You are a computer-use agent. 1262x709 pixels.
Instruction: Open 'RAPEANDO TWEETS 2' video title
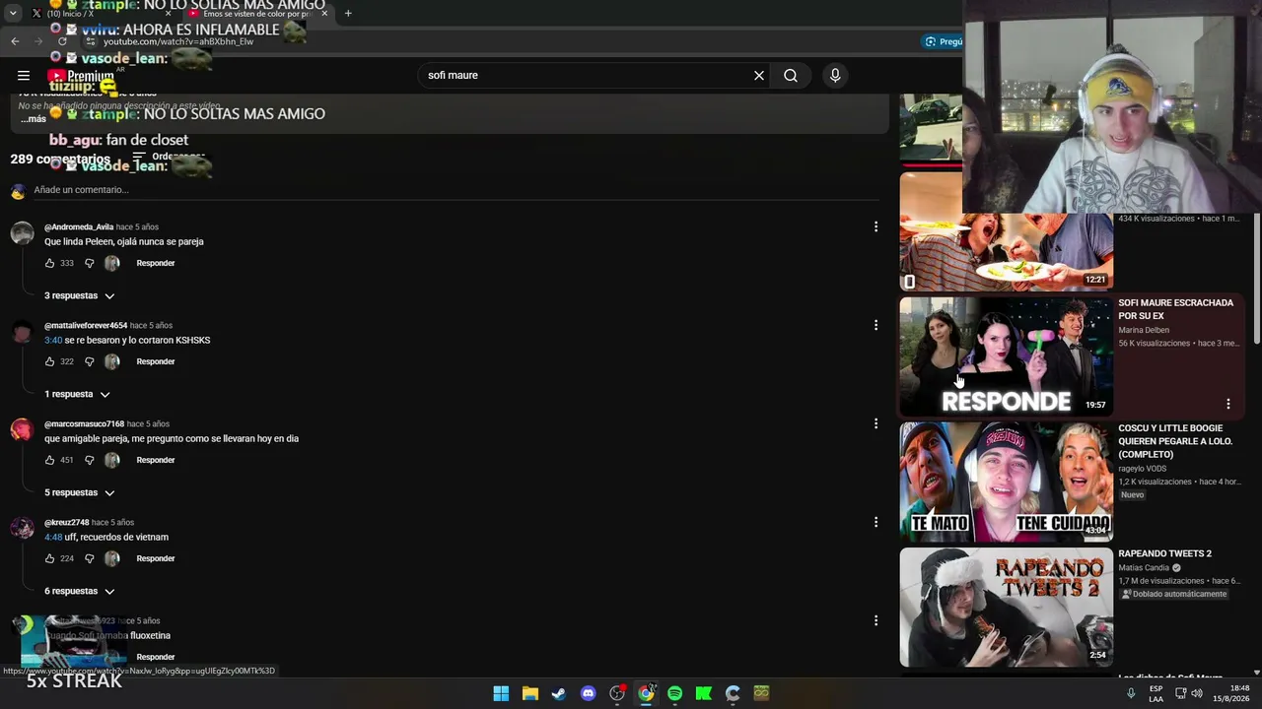pyautogui.click(x=1164, y=553)
